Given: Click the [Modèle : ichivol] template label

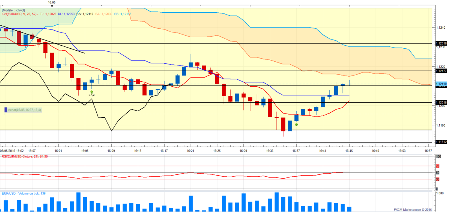Looking at the screenshot, I should [x=14, y=10].
